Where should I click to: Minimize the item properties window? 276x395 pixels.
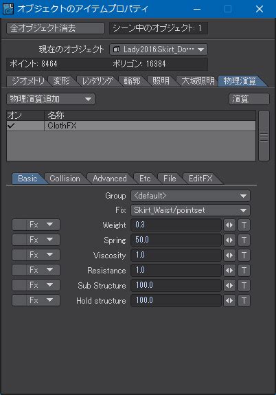coord(197,9)
